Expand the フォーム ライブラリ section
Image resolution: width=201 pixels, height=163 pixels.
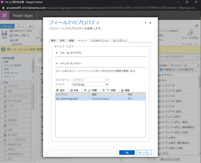pyautogui.click(x=57, y=53)
